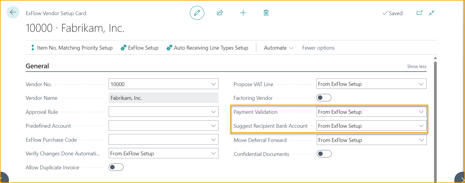465x183 pixels.
Task: Create new record with the plus icon
Action: click(243, 13)
